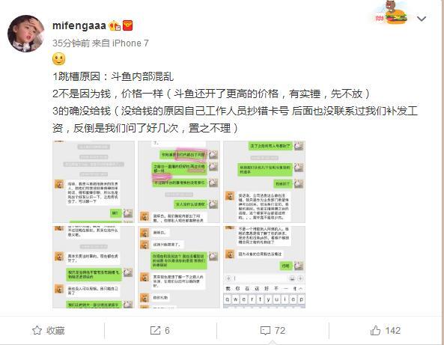
Task: Click the smiley emoji in the post
Action: tap(59, 59)
